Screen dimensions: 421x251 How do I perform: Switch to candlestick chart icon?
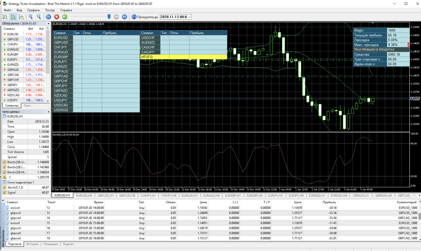click(x=13, y=17)
